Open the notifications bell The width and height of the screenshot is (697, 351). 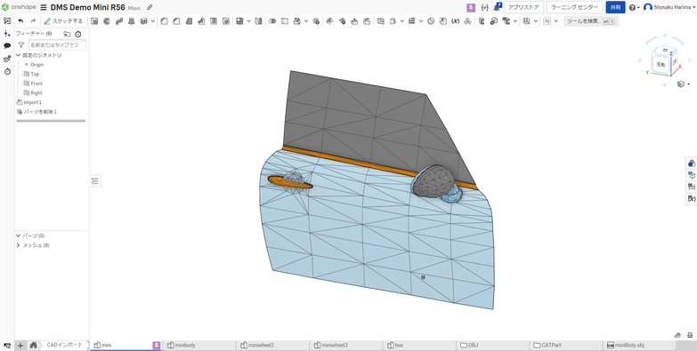click(498, 7)
